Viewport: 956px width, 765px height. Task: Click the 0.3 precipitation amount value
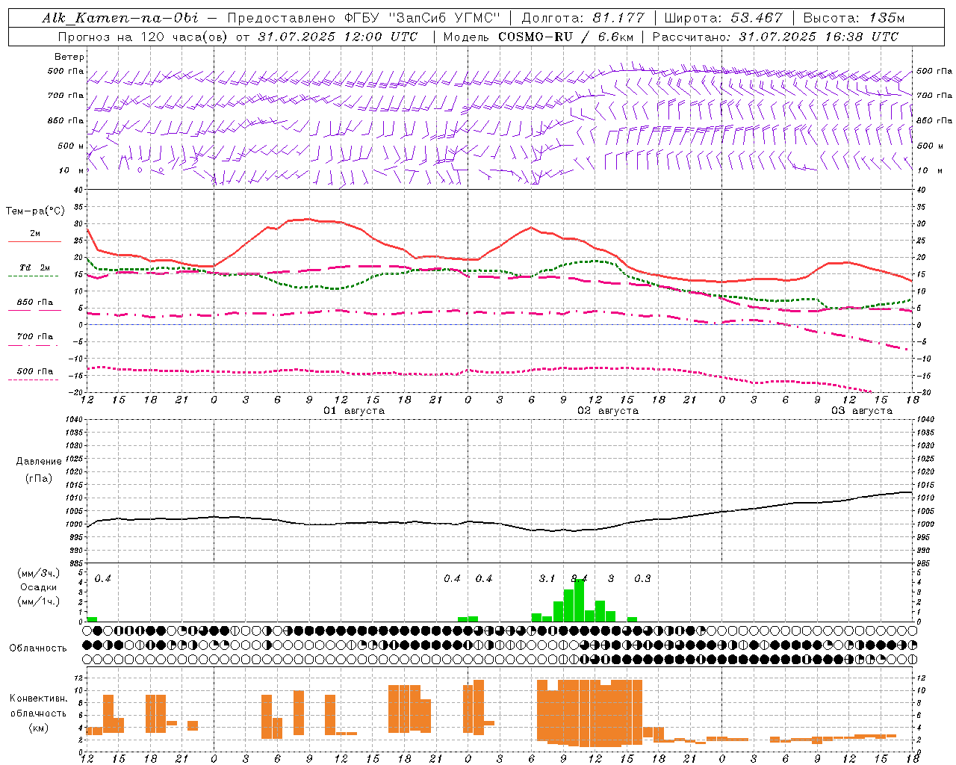[642, 579]
